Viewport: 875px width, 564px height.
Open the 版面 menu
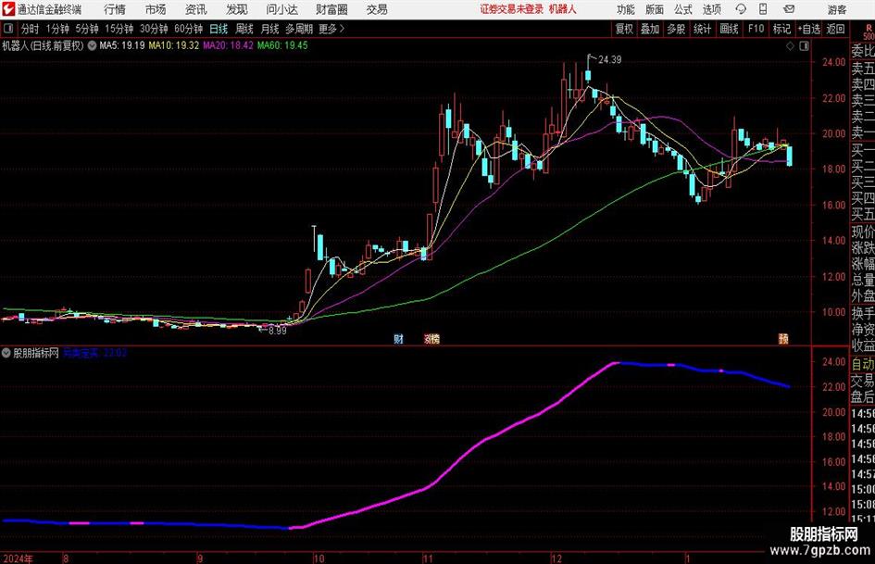(655, 9)
